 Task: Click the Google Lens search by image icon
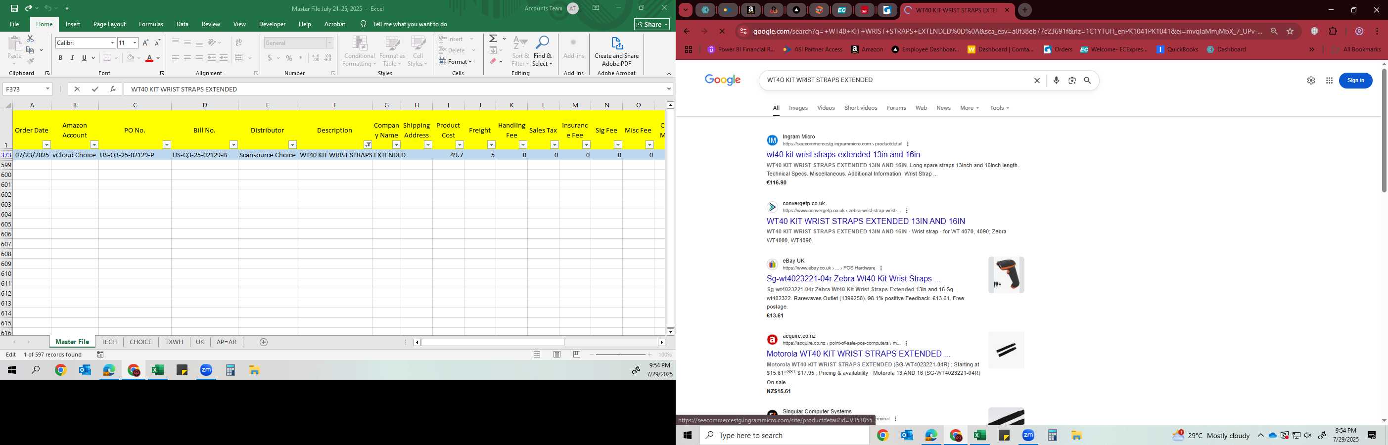[1072, 80]
